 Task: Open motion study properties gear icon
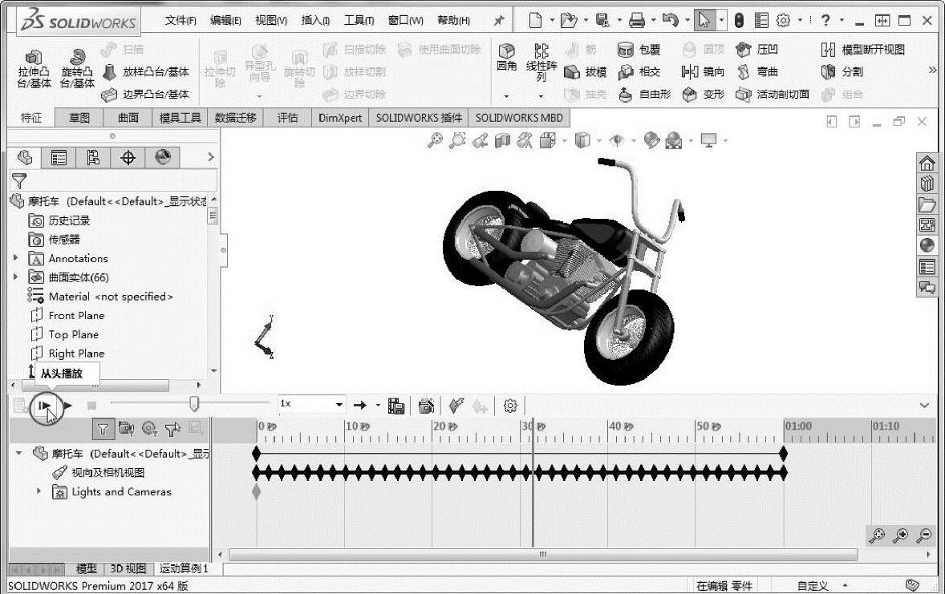click(509, 406)
